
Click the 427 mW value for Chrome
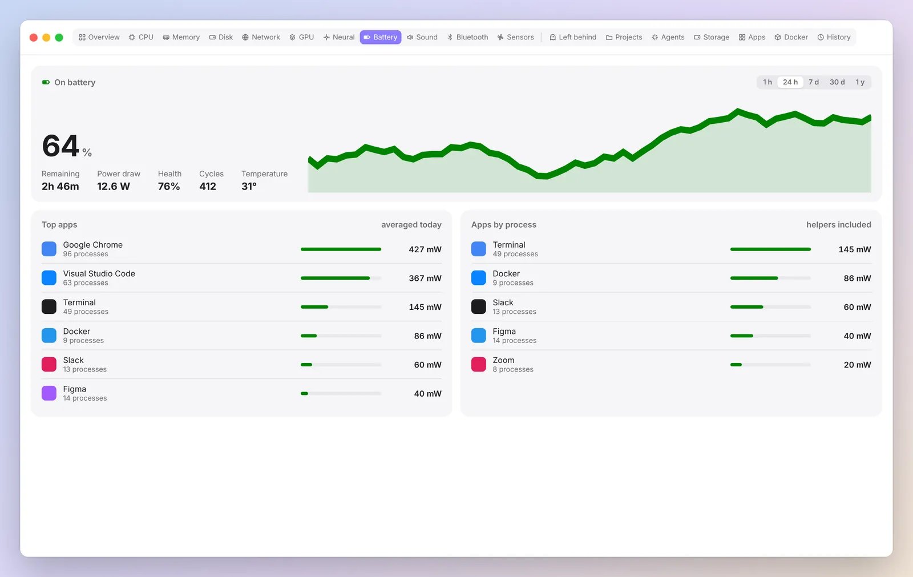425,249
